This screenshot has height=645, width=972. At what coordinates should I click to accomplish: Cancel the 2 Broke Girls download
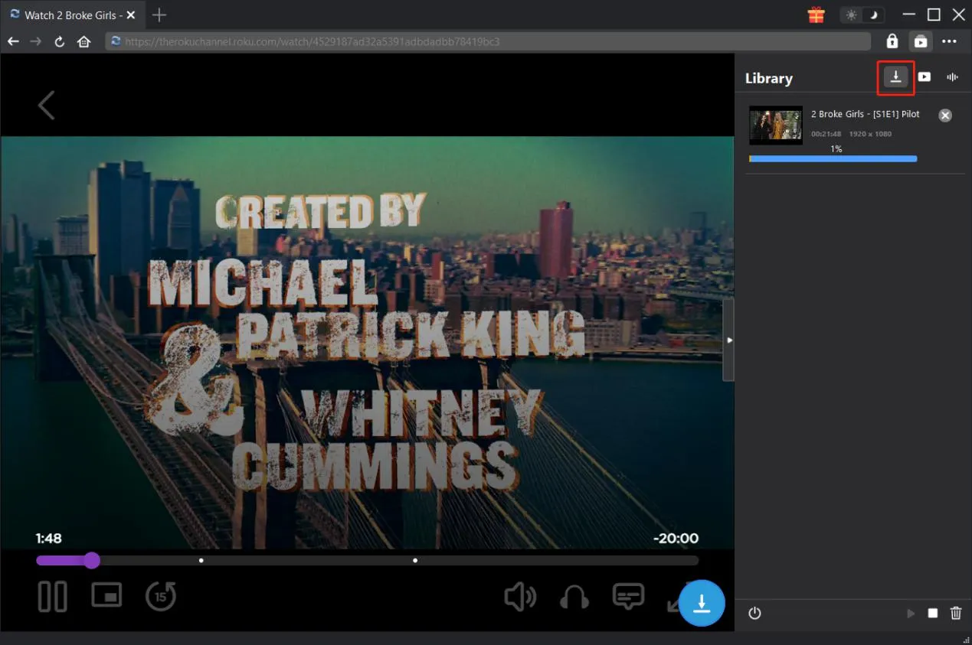tap(945, 116)
